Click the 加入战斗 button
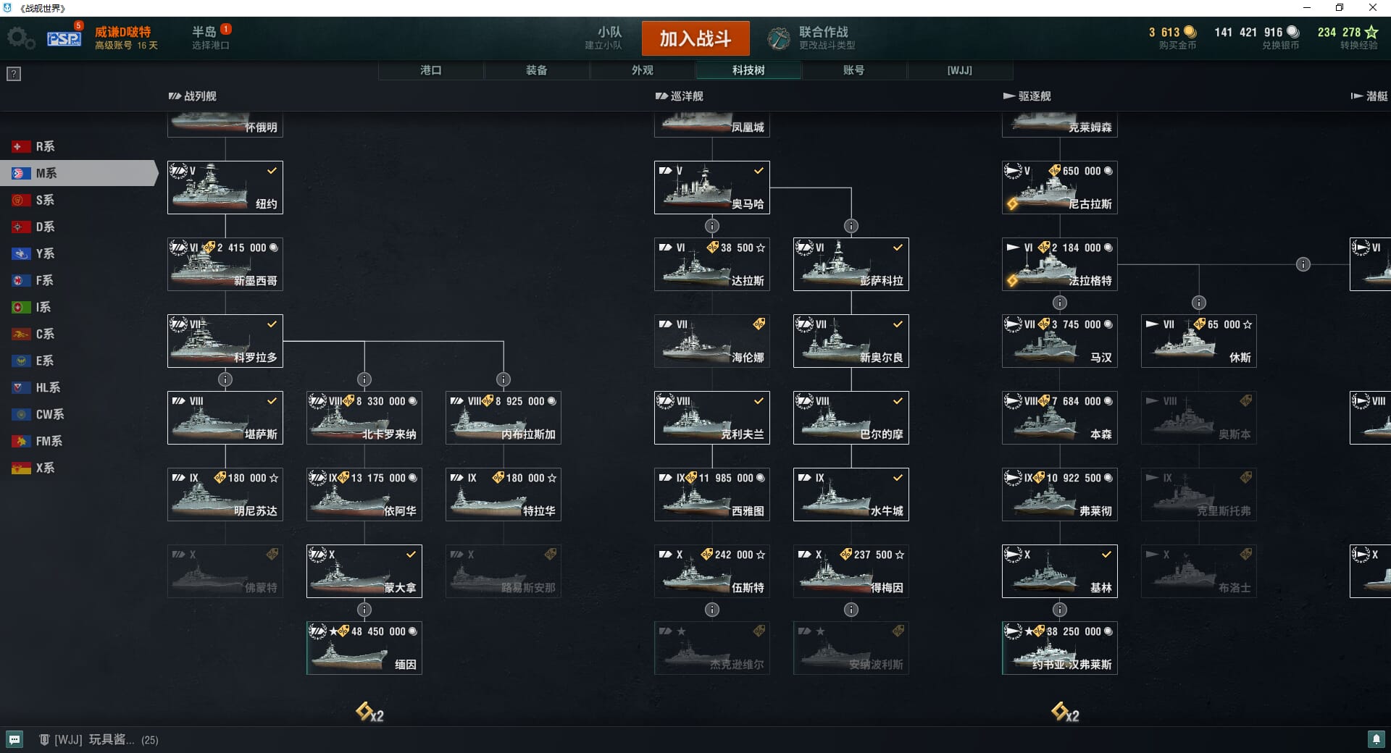This screenshot has width=1391, height=753. point(695,38)
